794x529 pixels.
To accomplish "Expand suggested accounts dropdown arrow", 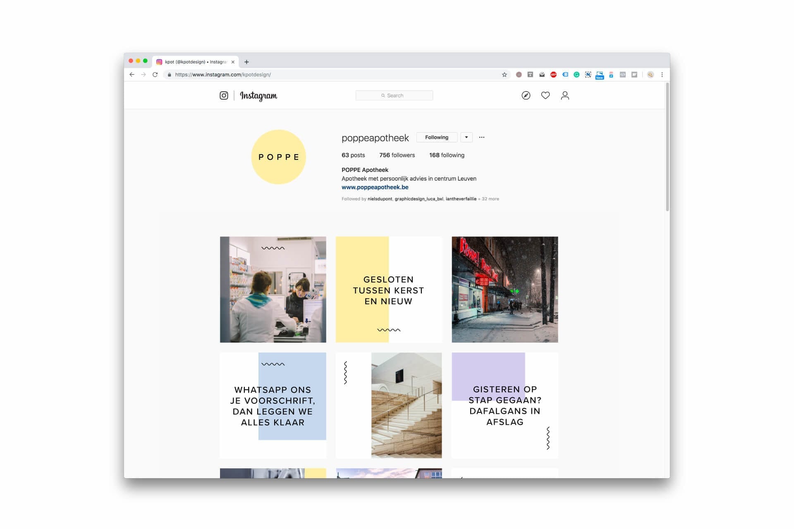I will pos(466,137).
